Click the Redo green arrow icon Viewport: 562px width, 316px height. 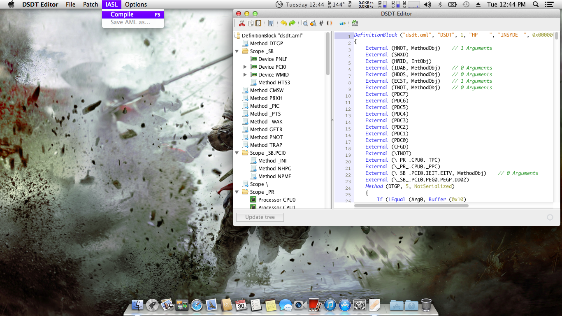[x=292, y=23]
